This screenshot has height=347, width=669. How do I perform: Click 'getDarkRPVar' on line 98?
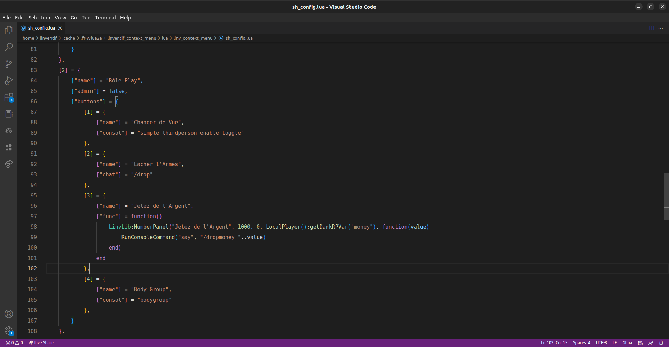tap(329, 227)
